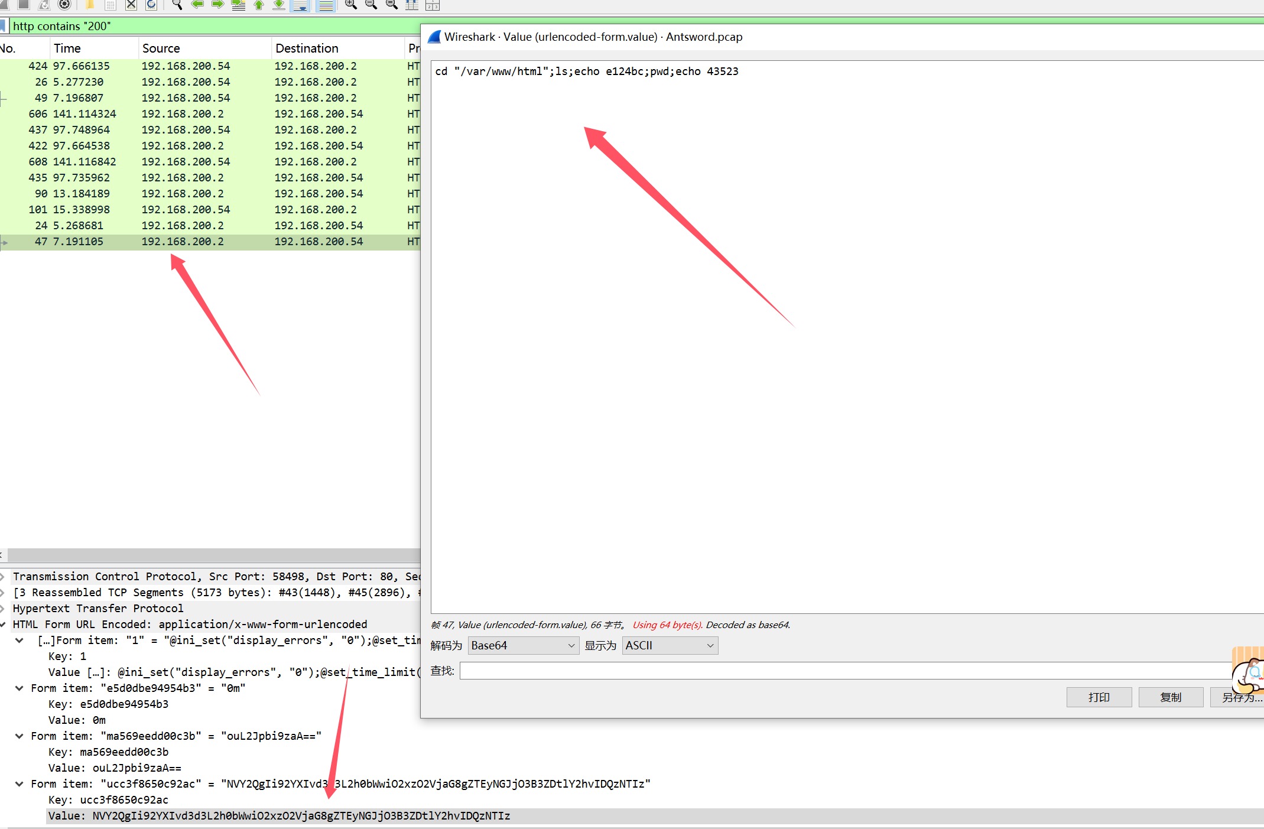Click the reload capture file icon
The image size is (1264, 829).
151,5
